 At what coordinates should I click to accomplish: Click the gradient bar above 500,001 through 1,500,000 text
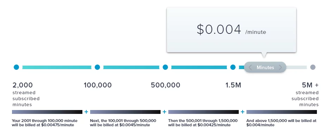tap(204, 112)
